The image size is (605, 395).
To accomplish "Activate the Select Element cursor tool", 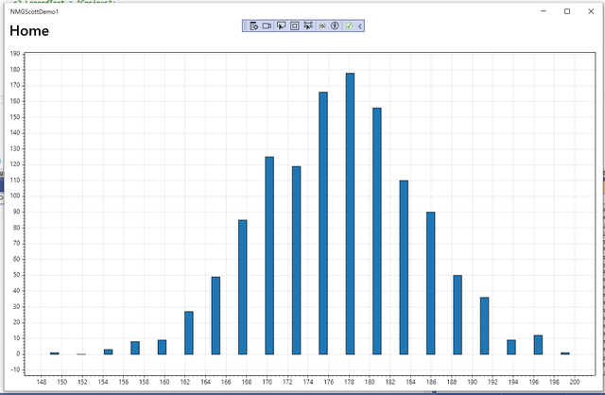I will [x=281, y=26].
